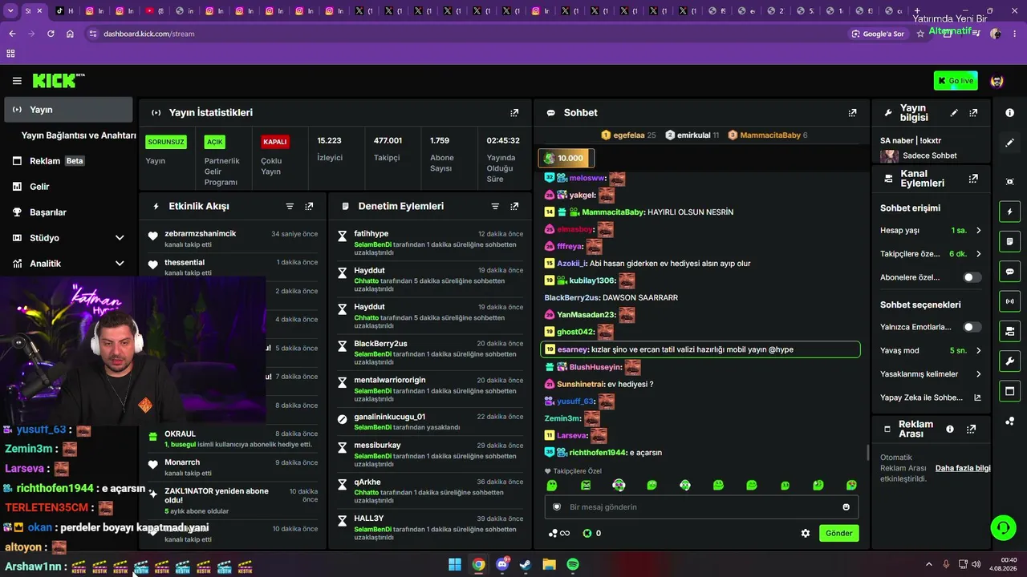Pop out the Yayın İstatistikleri panel

514,113
